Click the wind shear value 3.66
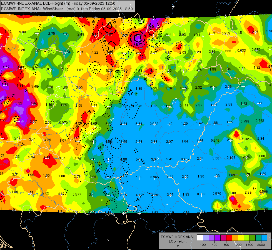The width and height of the screenshot is (272, 250). (x=216, y=158)
